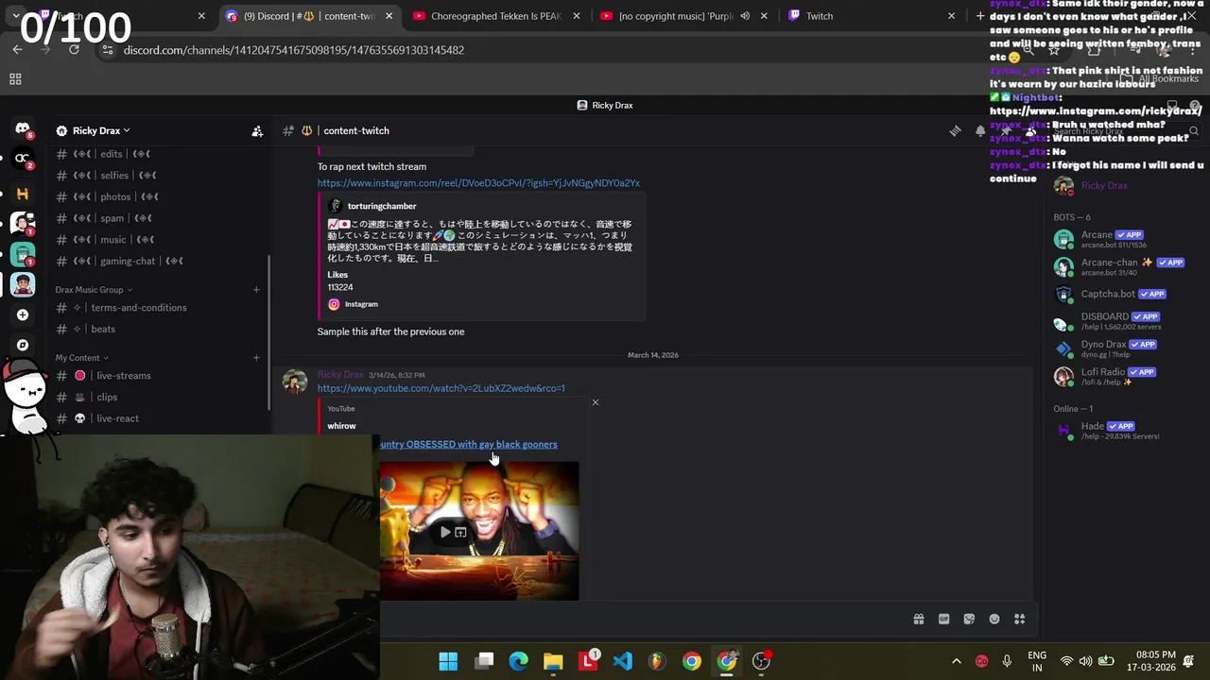Viewport: 1210px width, 680px height.
Task: Click the browser address bar URL
Action: (x=294, y=50)
